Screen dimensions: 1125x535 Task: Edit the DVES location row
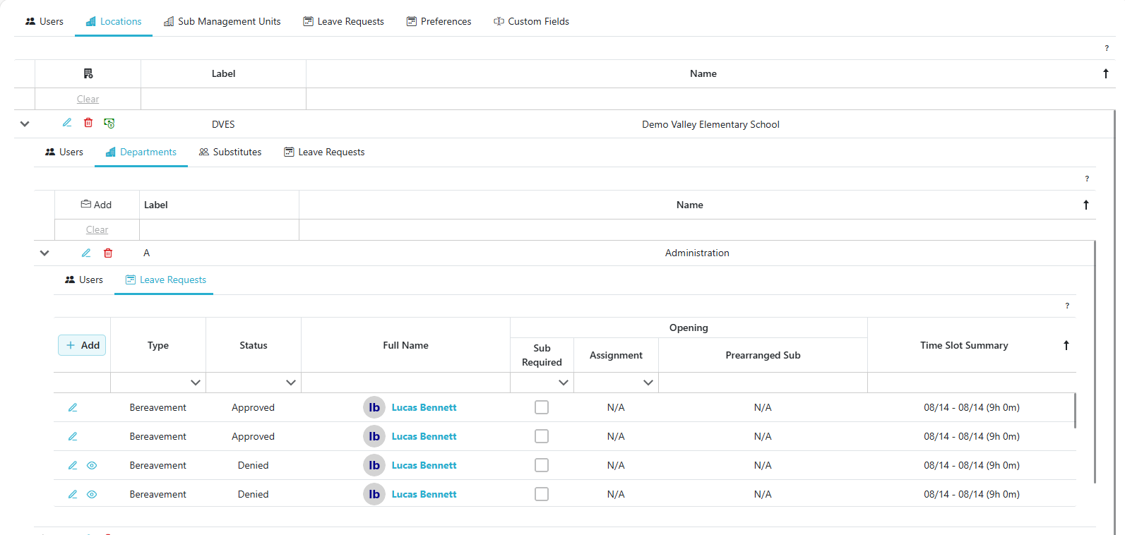point(67,123)
